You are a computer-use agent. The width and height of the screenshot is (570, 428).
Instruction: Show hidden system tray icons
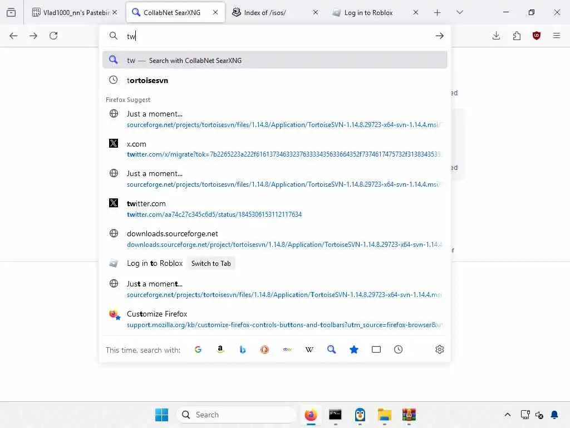[508, 415]
